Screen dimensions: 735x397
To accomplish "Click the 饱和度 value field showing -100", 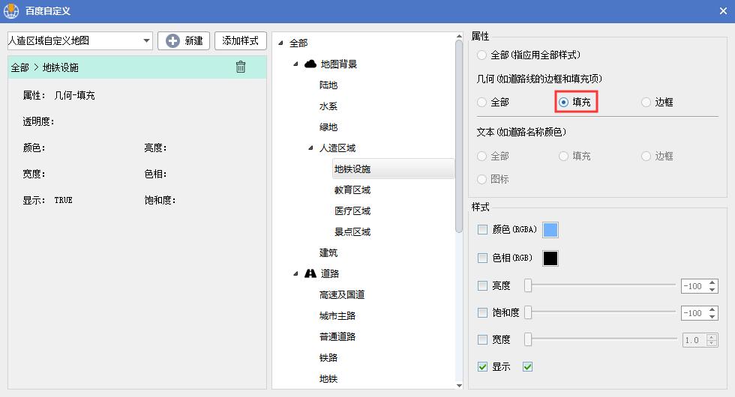I will point(694,313).
